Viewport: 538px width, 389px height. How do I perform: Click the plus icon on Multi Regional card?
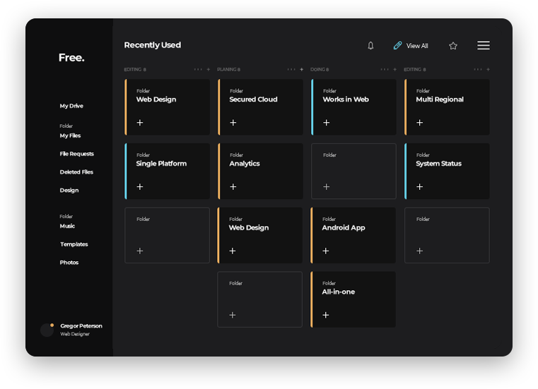click(420, 123)
